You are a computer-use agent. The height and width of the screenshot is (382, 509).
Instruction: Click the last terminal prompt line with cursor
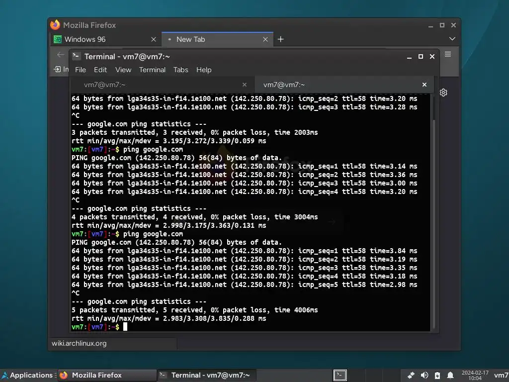tap(99, 327)
